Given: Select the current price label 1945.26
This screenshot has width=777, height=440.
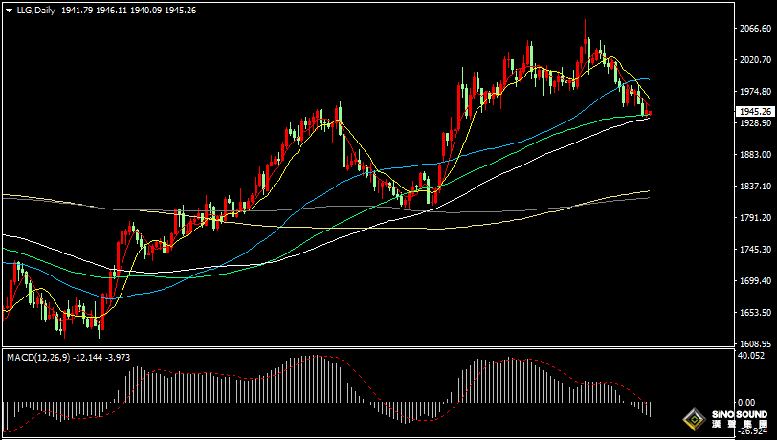Looking at the screenshot, I should pos(755,112).
